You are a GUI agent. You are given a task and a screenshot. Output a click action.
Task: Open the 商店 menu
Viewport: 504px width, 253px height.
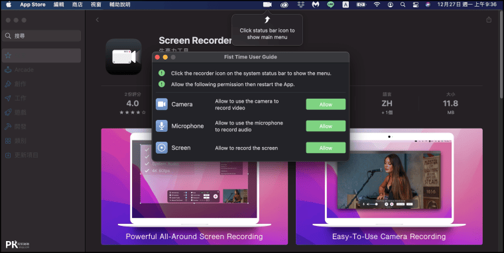(77, 5)
